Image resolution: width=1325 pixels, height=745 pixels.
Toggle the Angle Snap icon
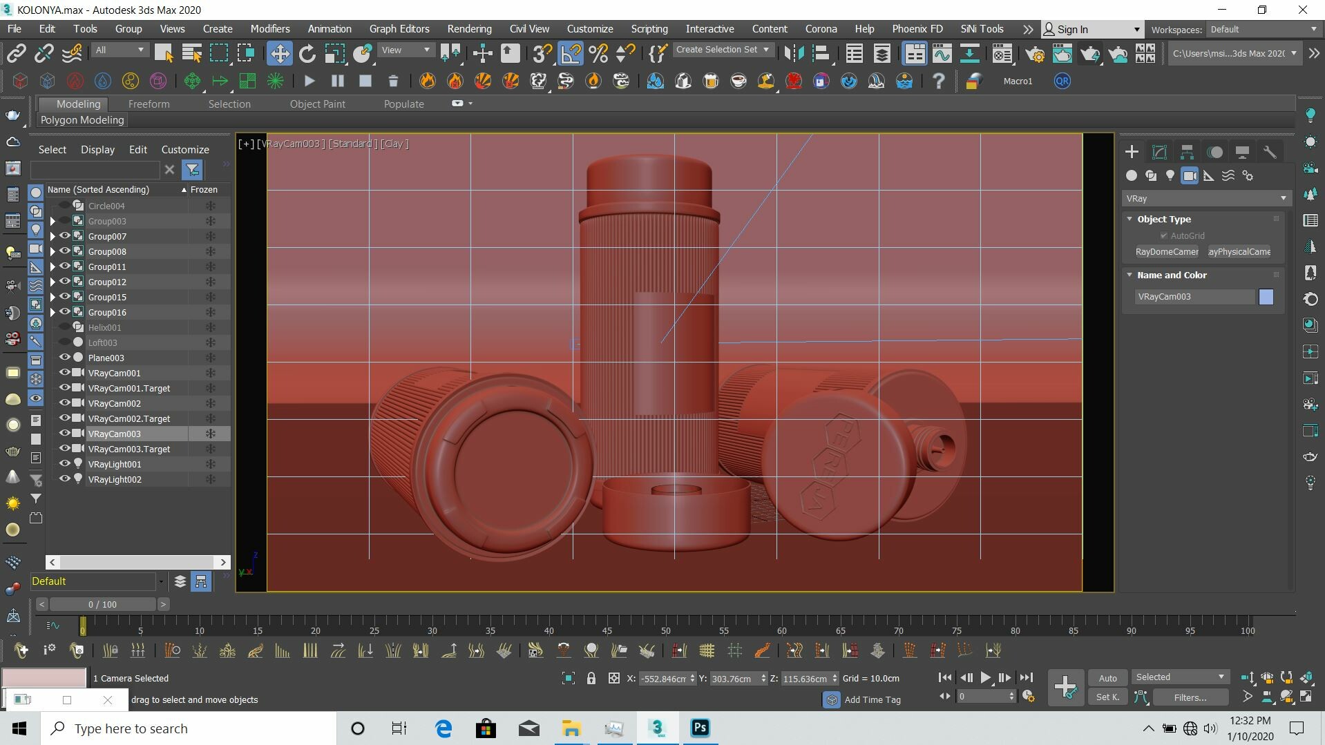pos(571,53)
